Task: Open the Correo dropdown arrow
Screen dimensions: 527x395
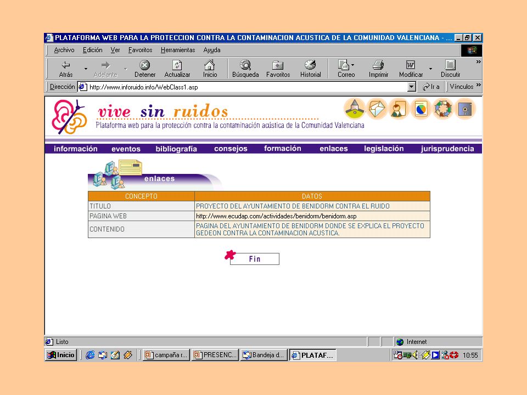Action: (x=352, y=65)
